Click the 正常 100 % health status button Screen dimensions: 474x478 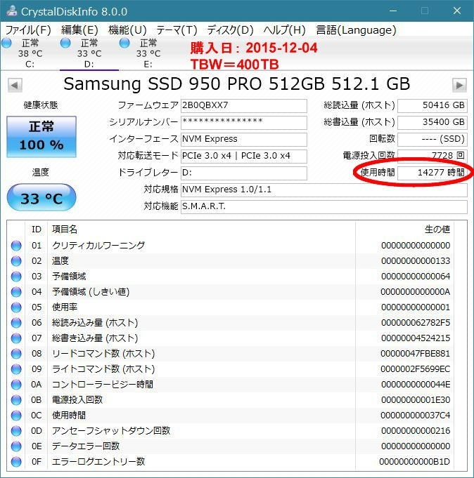41,137
